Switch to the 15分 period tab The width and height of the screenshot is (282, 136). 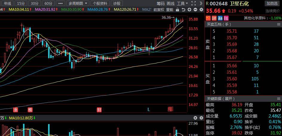coord(21,4)
